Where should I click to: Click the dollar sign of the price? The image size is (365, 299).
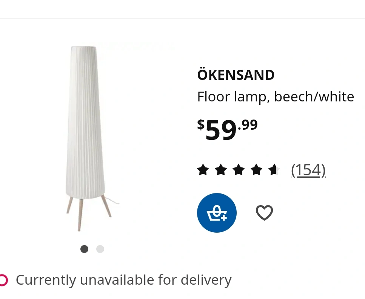tap(201, 124)
